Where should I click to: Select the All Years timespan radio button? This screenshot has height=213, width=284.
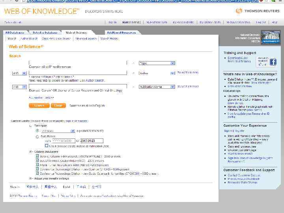point(37,131)
